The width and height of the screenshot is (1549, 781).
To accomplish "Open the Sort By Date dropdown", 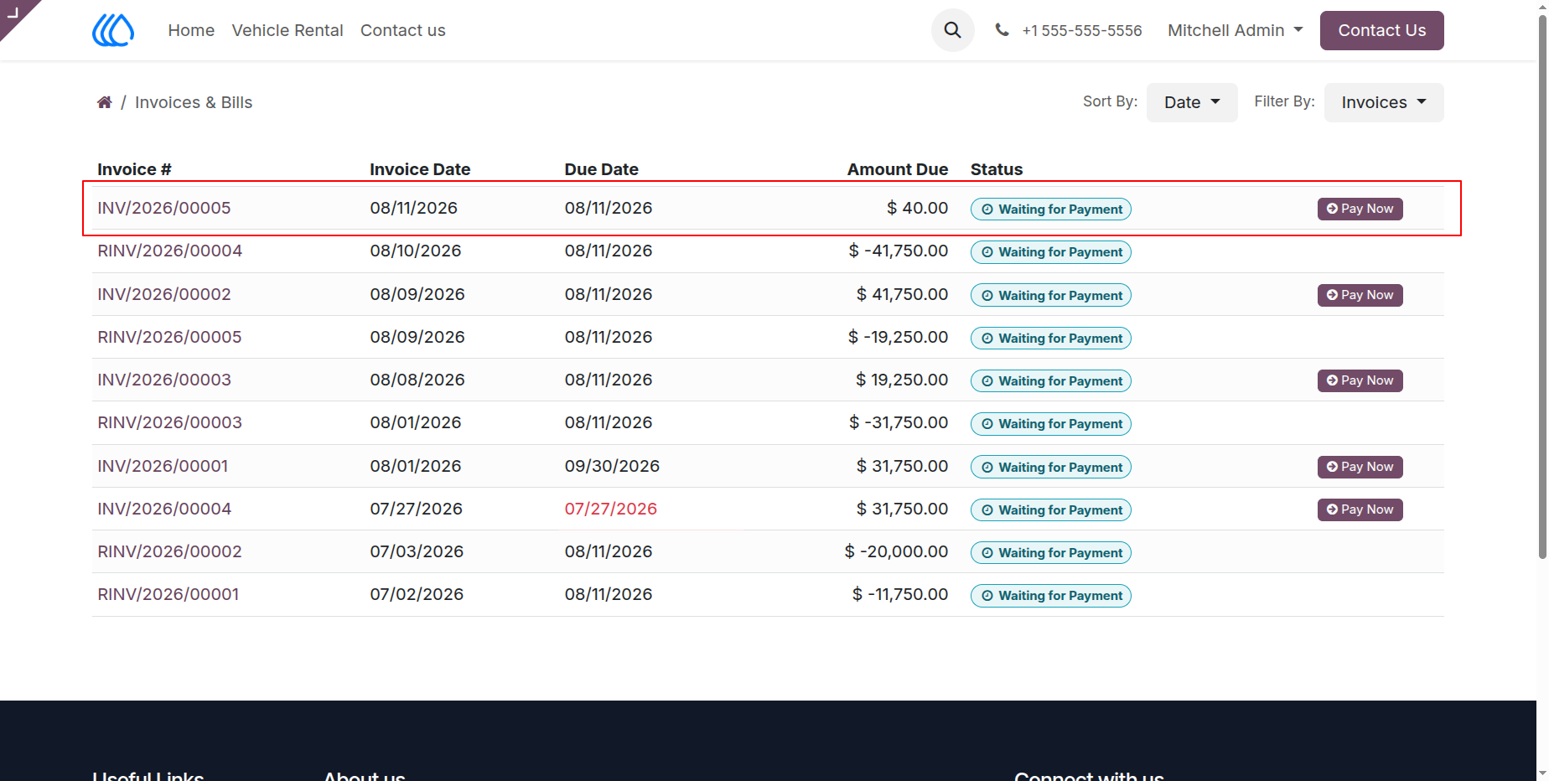I will [x=1191, y=102].
